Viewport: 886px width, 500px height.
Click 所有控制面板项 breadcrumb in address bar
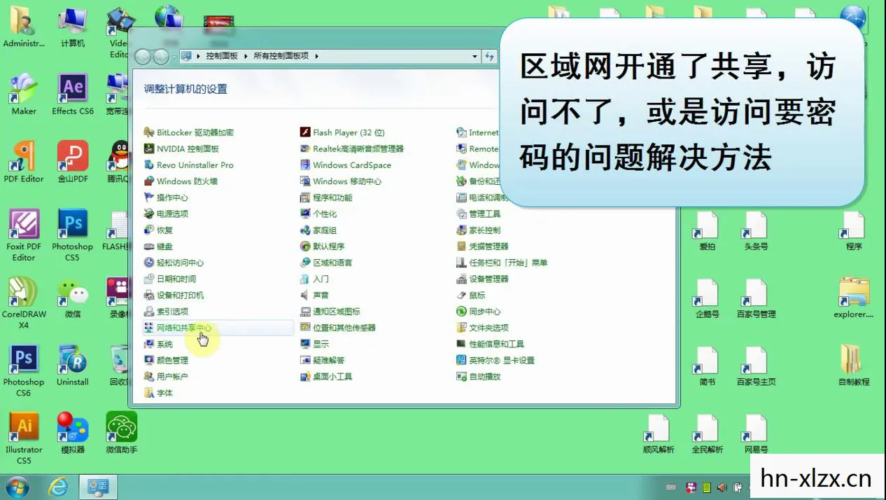click(281, 56)
